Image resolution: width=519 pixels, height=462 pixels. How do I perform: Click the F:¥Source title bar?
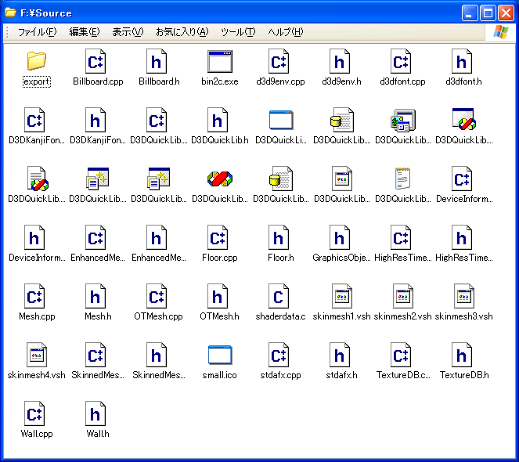tap(235, 13)
